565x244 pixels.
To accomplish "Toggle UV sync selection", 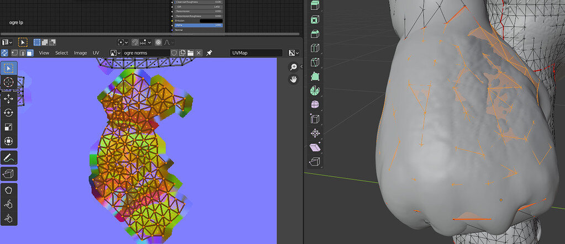I will coord(4,53).
